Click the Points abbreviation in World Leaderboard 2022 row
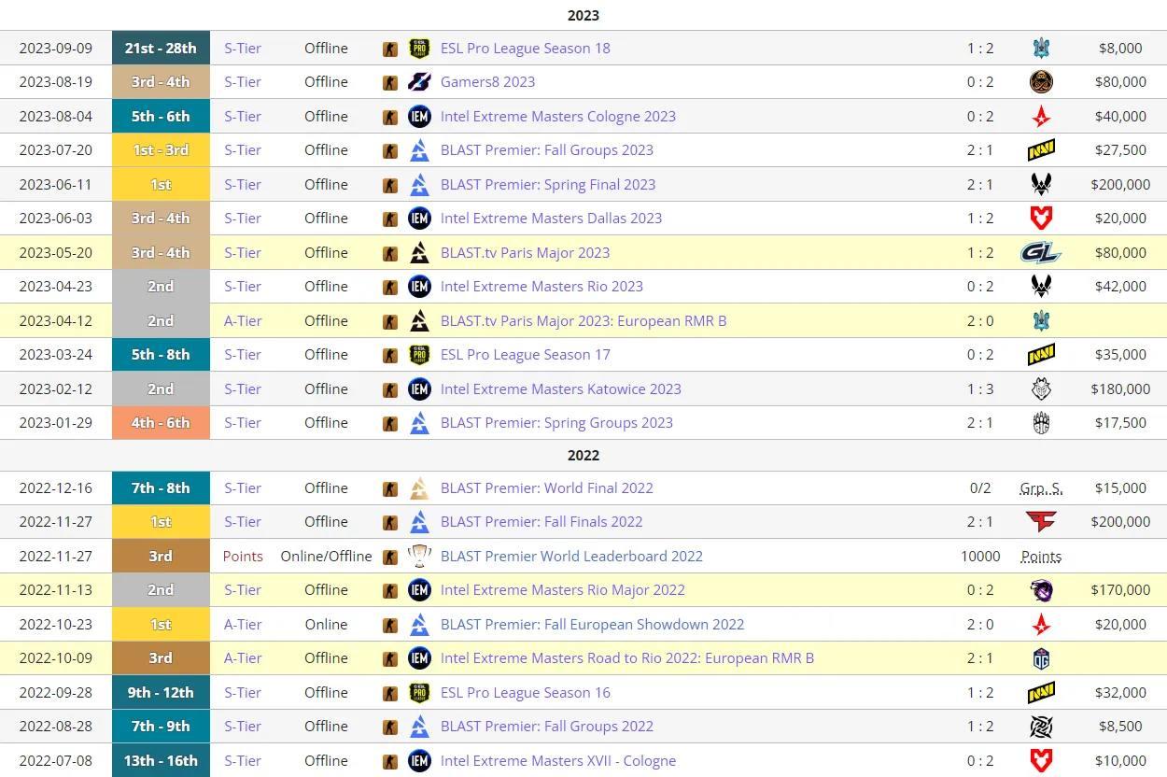 click(x=1041, y=557)
